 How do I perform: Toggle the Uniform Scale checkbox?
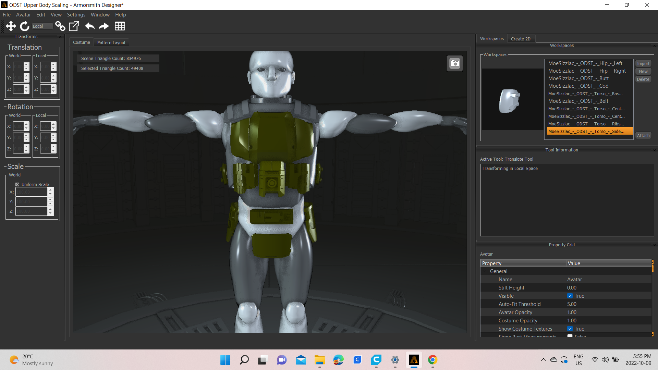coord(17,184)
